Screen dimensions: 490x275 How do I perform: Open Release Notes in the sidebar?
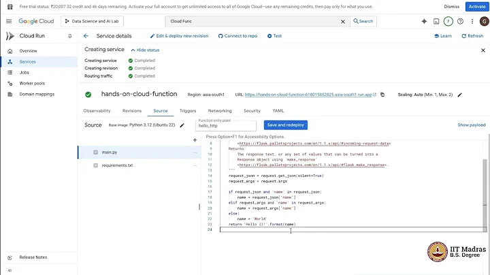tap(33, 257)
